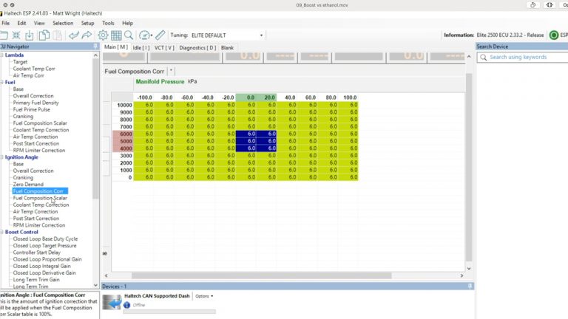Screen dimensions: 568x319
Task: Click the gauge dial toolbar icon
Action: pos(143,35)
